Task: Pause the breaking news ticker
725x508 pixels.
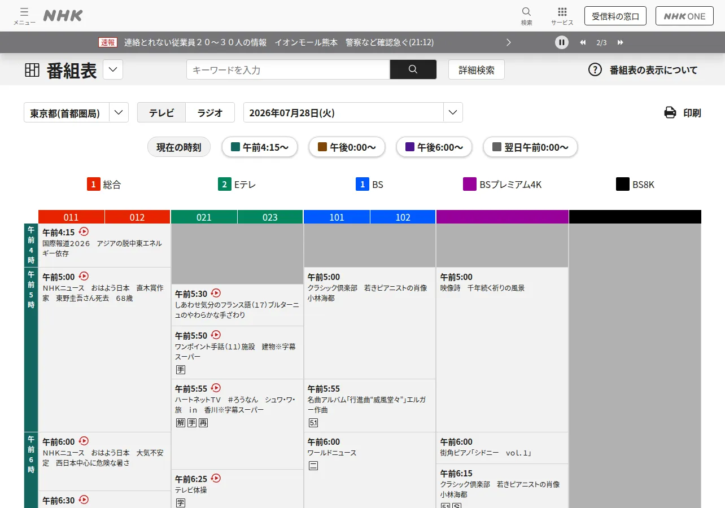Action: tap(561, 42)
